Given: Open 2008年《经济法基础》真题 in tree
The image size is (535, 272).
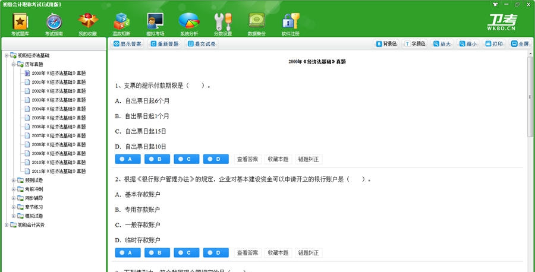Looking at the screenshot, I should 59,144.
